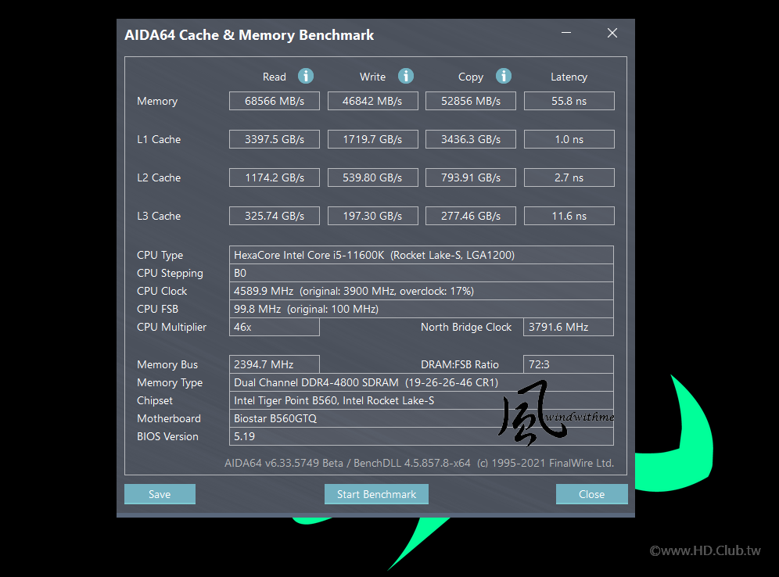779x577 pixels.
Task: Select L3 Cache latency 11.6 ns
Action: (x=569, y=216)
